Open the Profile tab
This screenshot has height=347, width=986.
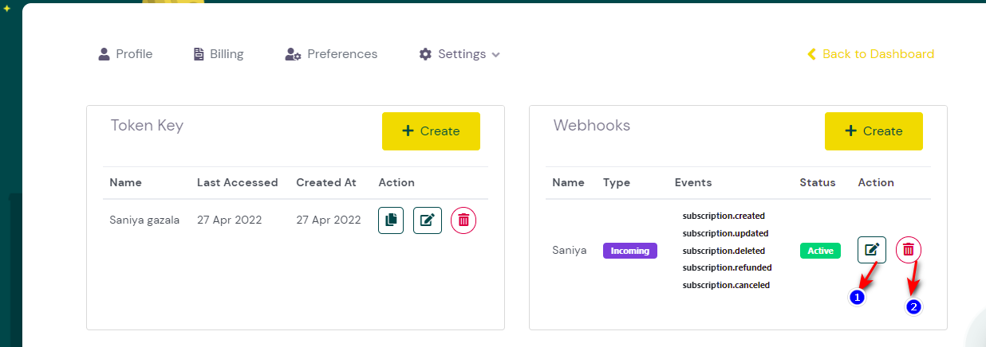pyautogui.click(x=125, y=54)
